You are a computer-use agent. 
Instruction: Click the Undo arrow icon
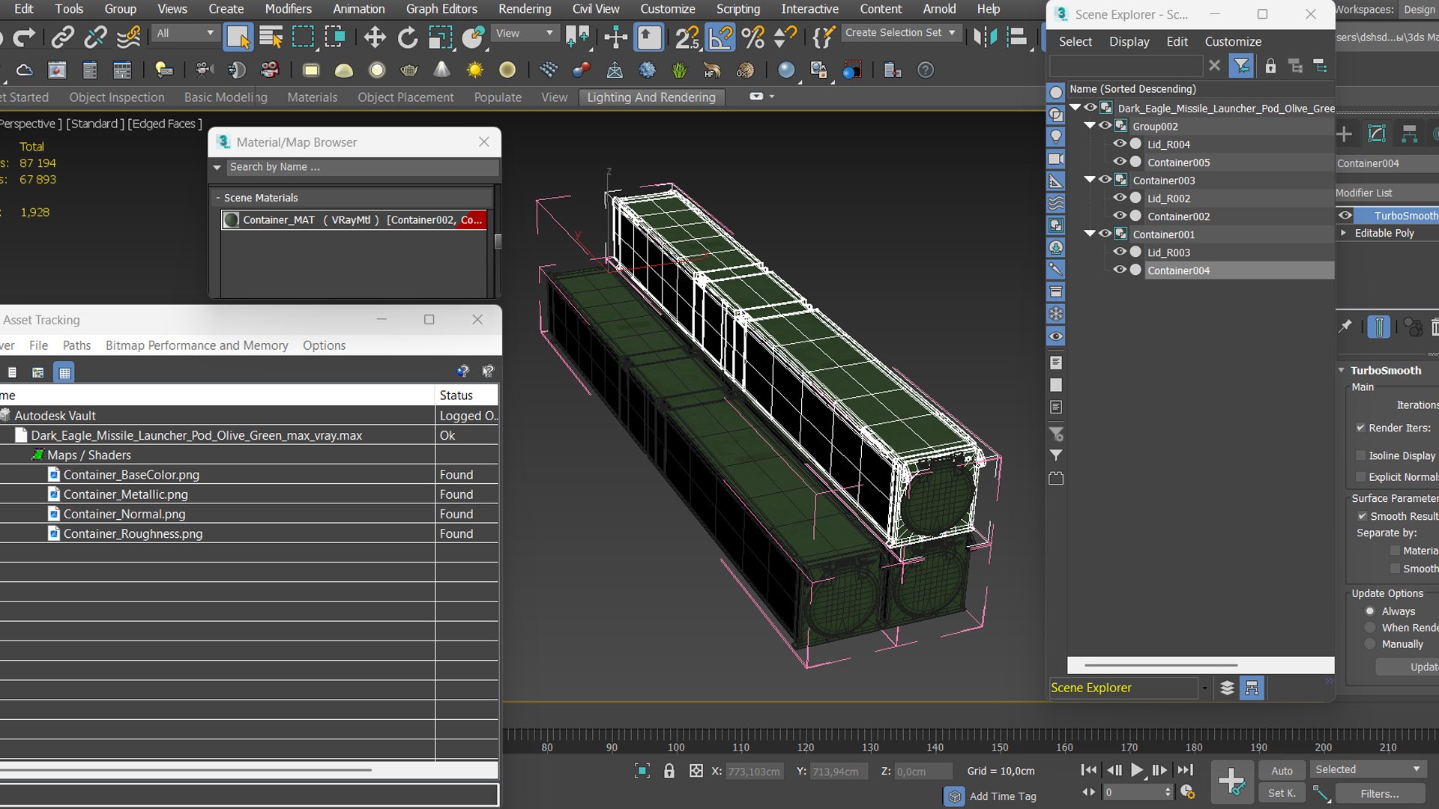2,37
